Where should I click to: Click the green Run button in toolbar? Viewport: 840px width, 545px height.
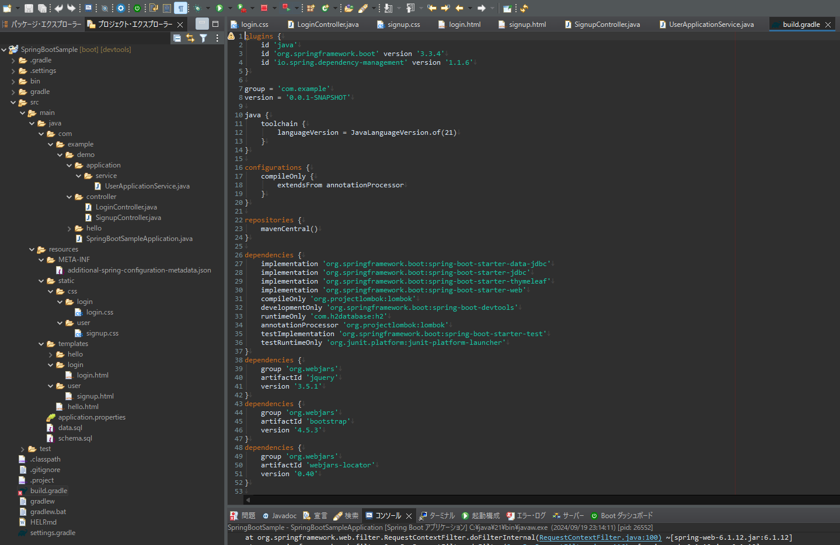(219, 8)
